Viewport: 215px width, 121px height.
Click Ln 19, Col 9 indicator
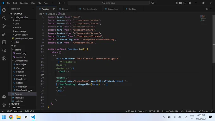click(130, 111)
